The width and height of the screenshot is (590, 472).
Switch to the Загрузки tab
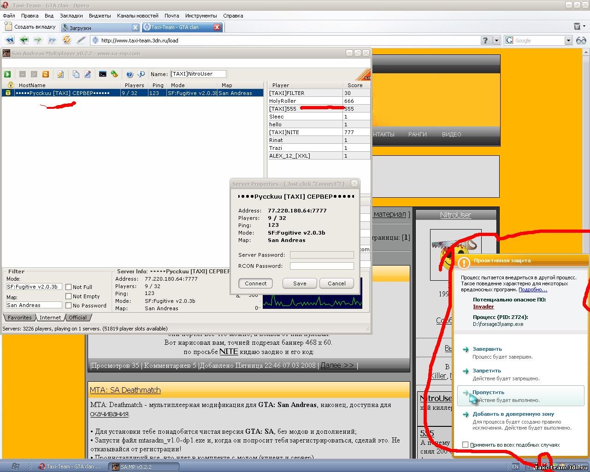[x=100, y=28]
